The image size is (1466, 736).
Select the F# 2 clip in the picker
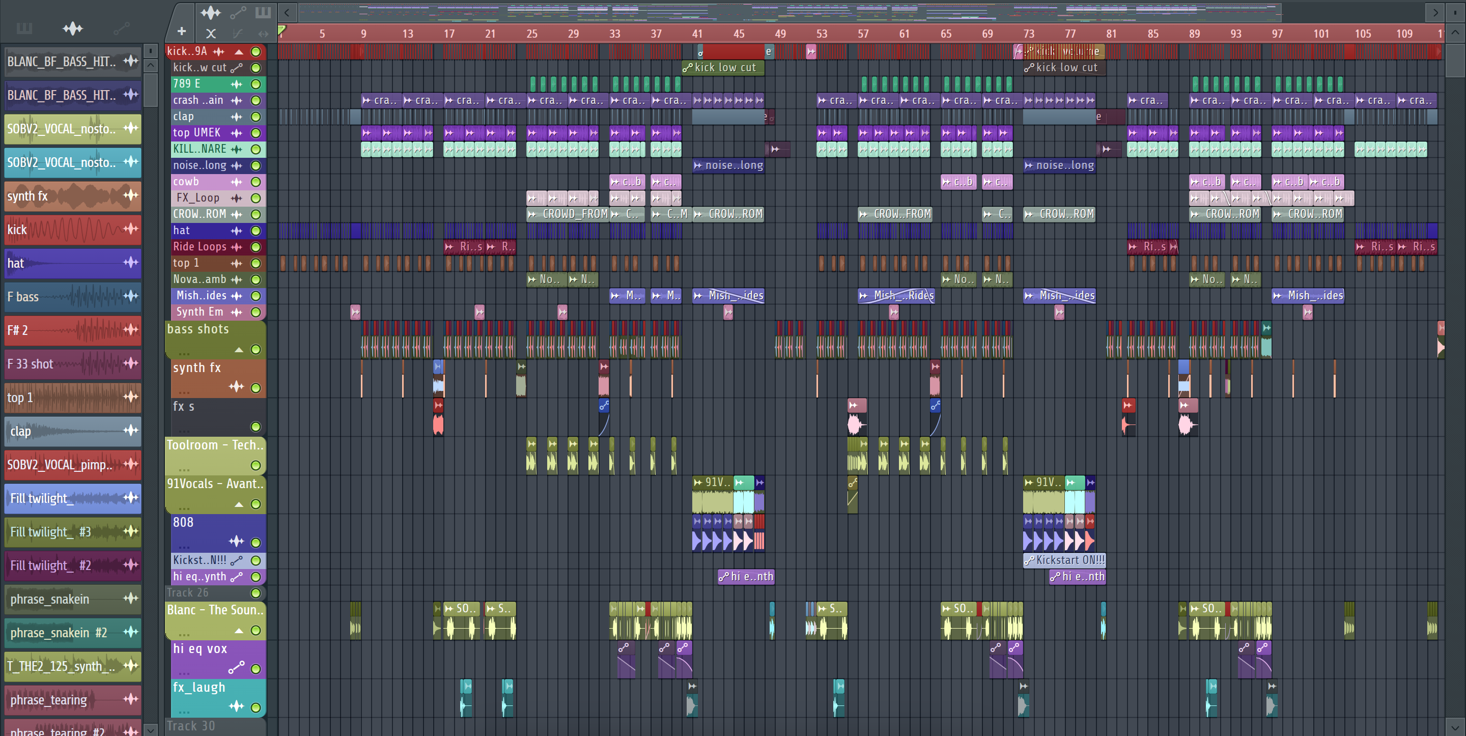point(73,330)
